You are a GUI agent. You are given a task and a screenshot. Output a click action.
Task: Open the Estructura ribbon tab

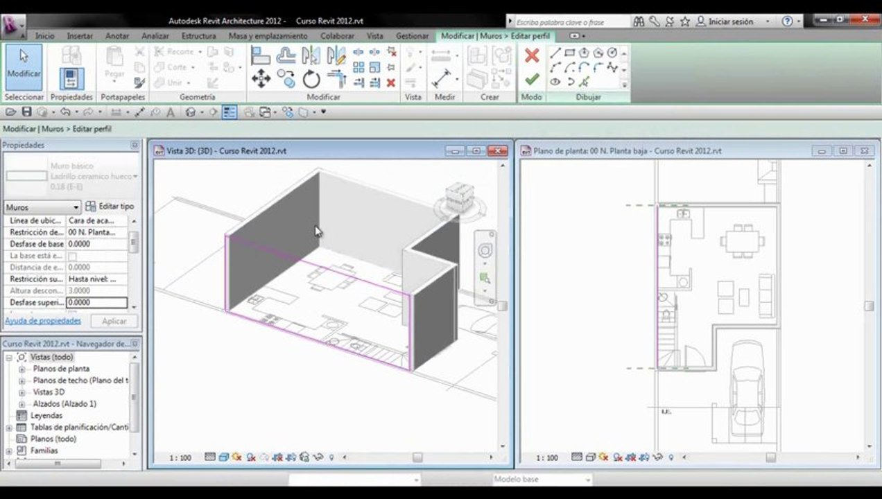198,35
